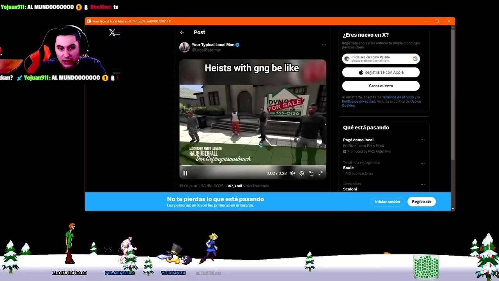Click the browser window title tab text
The width and height of the screenshot is (499, 281).
tap(132, 21)
